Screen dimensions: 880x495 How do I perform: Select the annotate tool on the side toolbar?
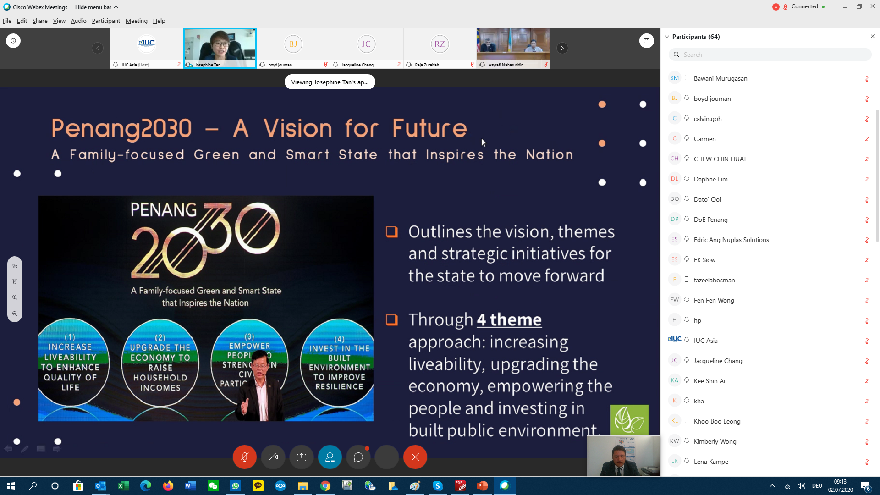pos(15,266)
